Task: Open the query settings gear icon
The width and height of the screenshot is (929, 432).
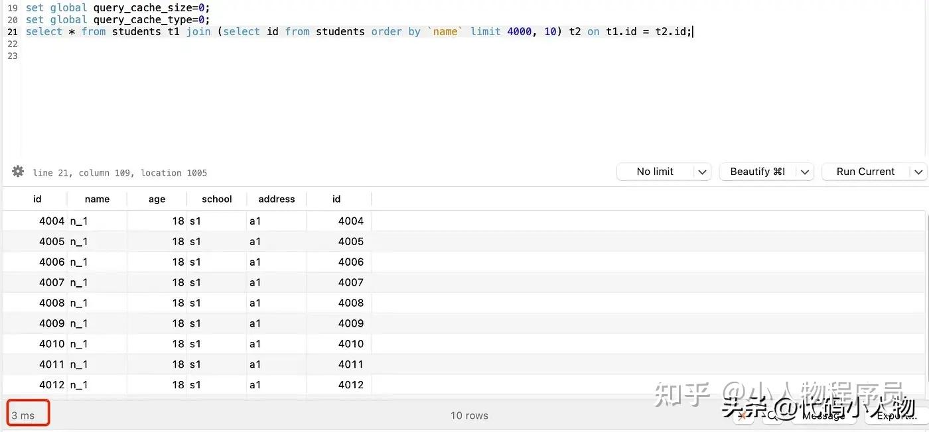Action: 17,172
